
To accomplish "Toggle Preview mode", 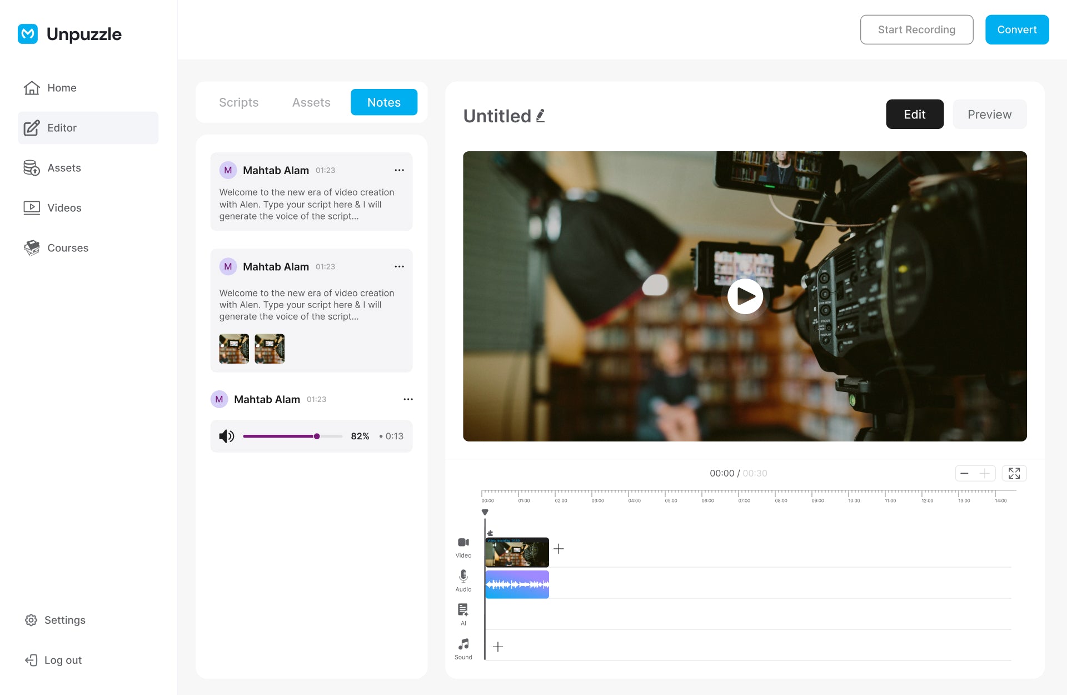I will tap(989, 115).
